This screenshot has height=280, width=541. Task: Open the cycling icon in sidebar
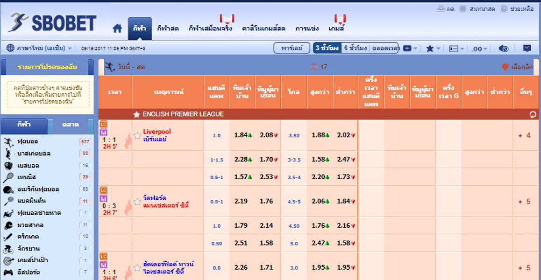click(8, 249)
